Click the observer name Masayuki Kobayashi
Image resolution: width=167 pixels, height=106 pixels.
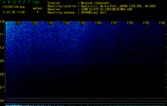95,3
